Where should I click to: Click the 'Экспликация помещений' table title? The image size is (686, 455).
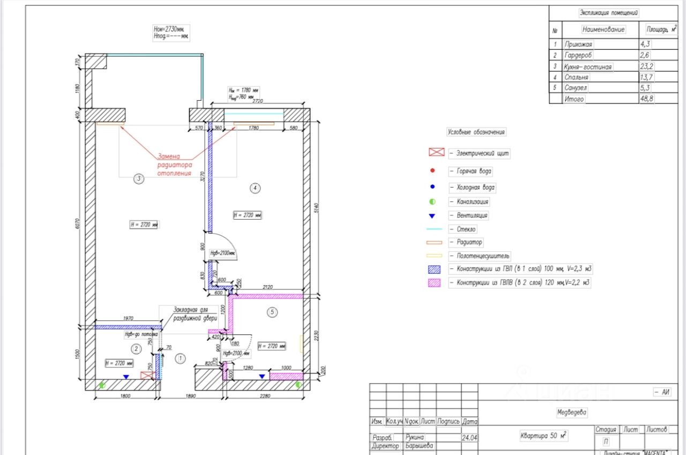tap(609, 12)
